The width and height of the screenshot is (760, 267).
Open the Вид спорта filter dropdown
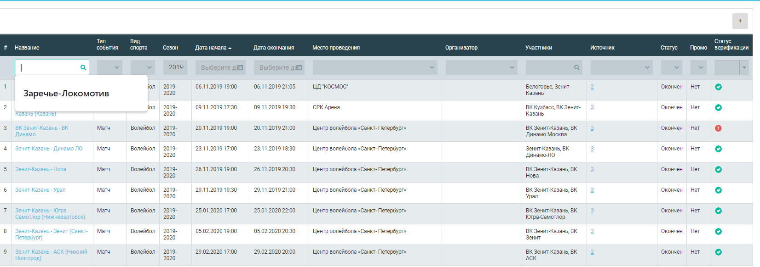tap(143, 67)
